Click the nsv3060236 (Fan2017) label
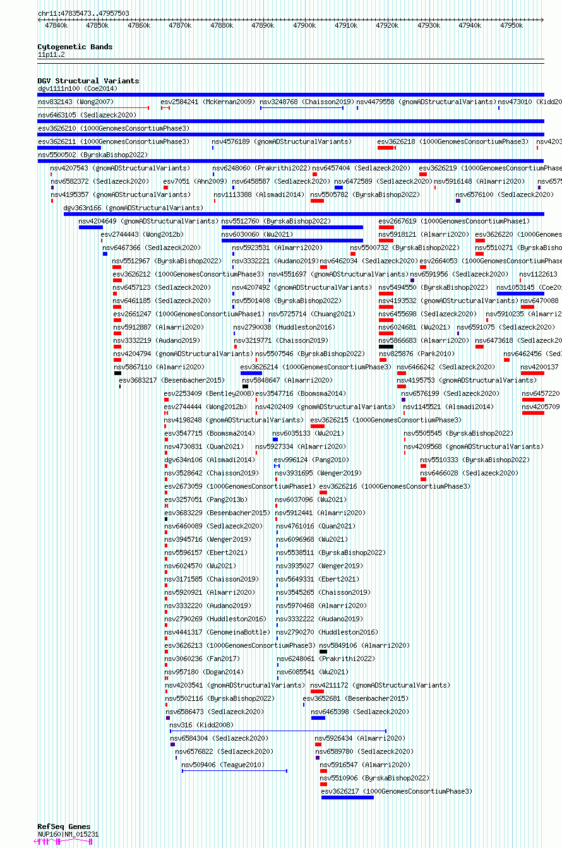The height and width of the screenshot is (848, 562). (x=203, y=659)
